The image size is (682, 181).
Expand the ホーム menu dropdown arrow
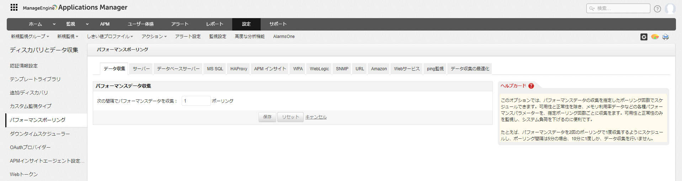tap(54, 24)
